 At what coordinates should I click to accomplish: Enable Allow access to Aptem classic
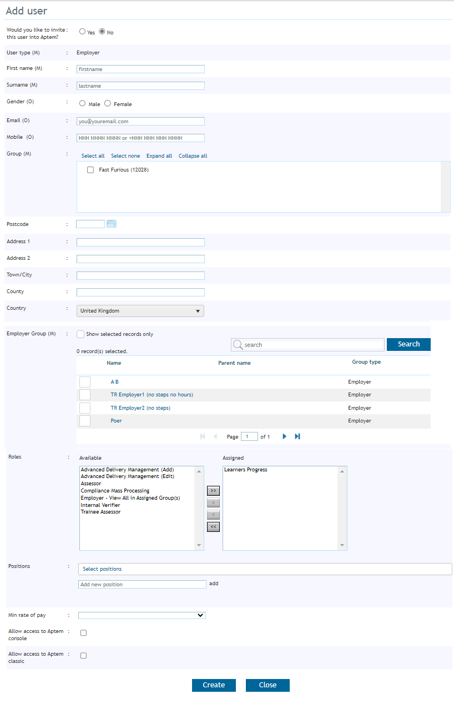(83, 655)
